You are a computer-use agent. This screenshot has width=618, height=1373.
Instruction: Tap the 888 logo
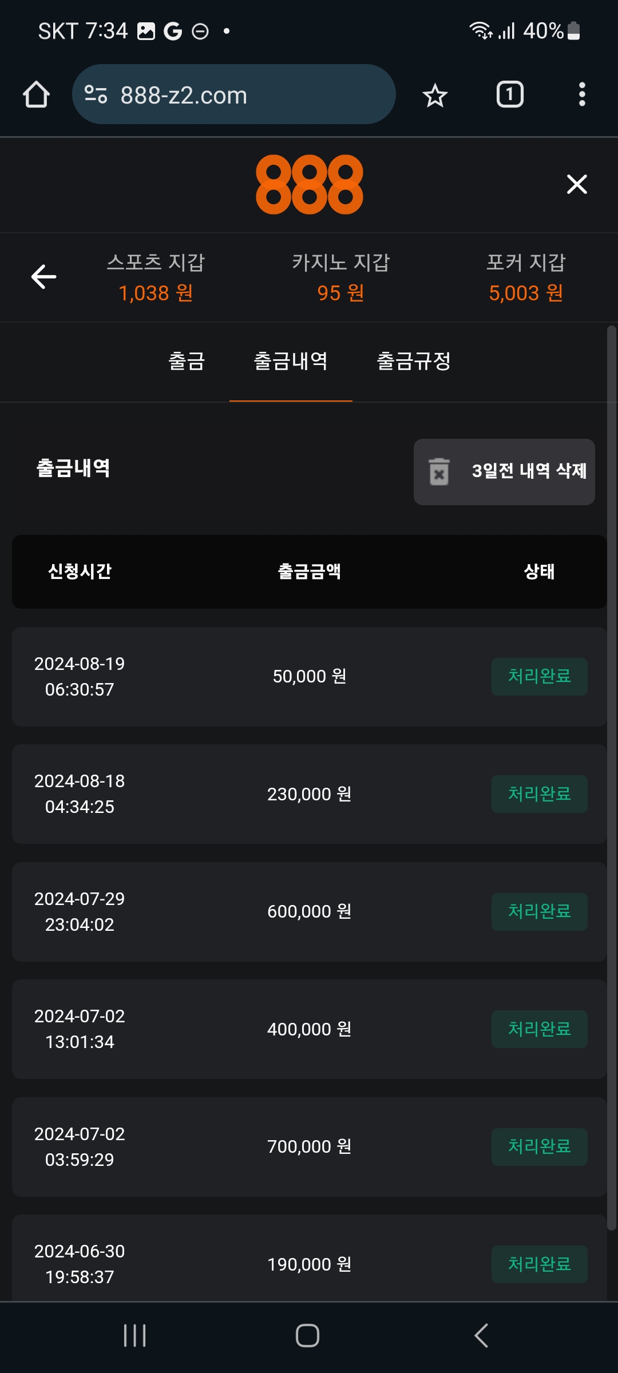pos(309,184)
